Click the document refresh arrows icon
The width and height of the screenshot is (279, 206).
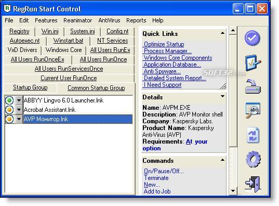tap(253, 135)
